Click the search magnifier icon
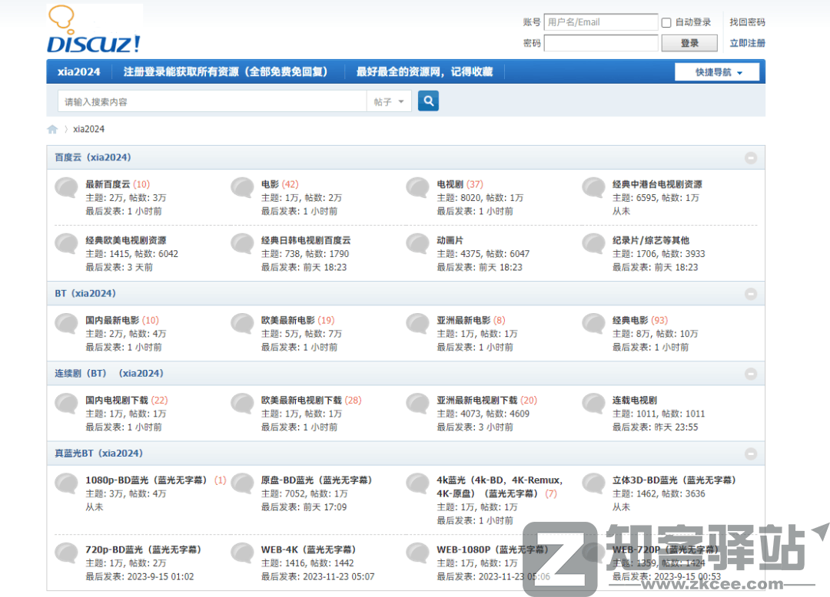This screenshot has width=830, height=597. tap(428, 101)
